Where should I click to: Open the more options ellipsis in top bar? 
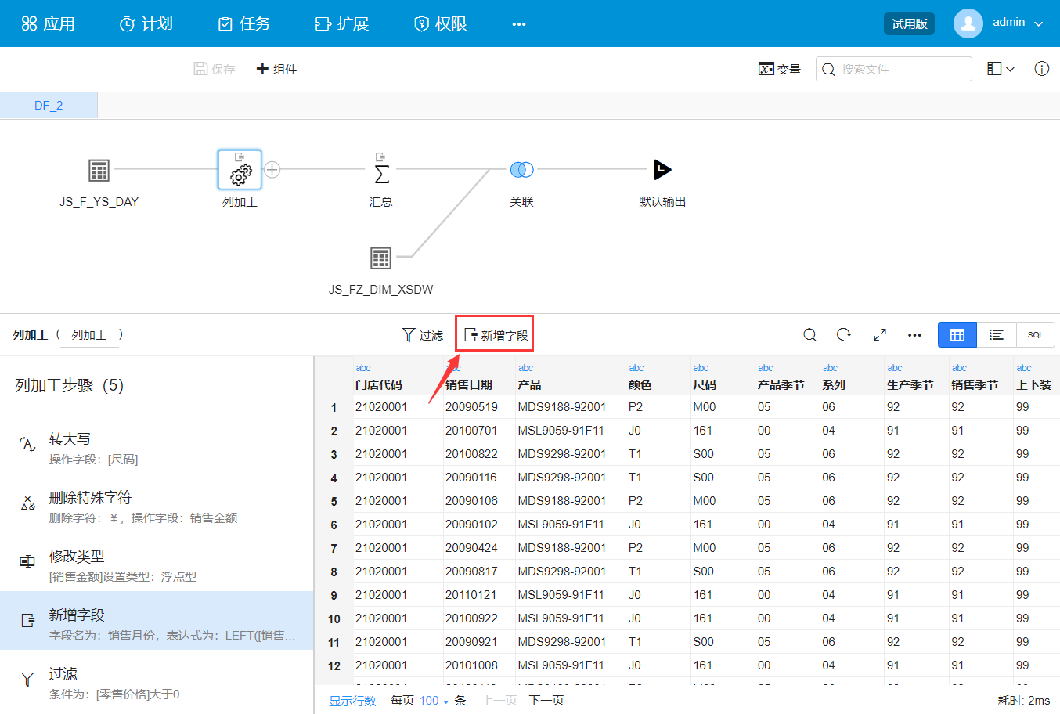(519, 24)
